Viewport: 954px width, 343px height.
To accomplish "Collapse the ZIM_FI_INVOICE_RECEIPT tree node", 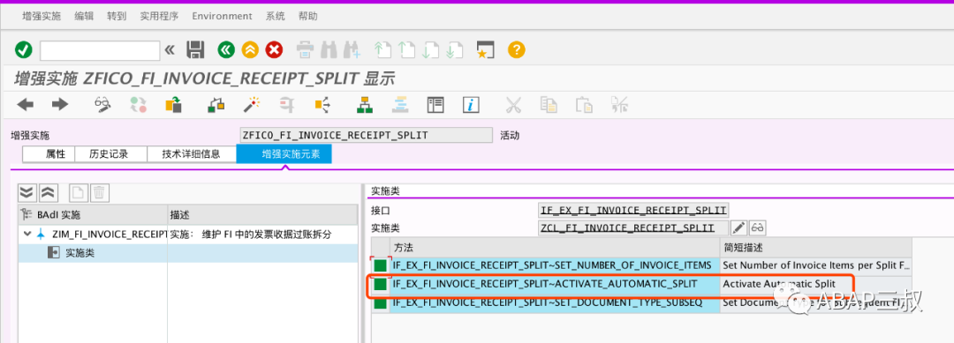I will click(26, 235).
